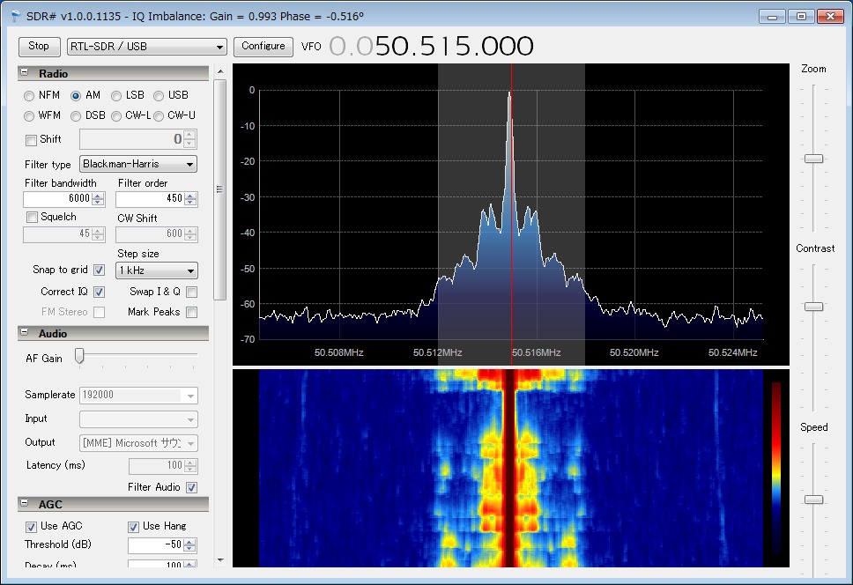
Task: Choose USB radio mode
Action: click(159, 95)
